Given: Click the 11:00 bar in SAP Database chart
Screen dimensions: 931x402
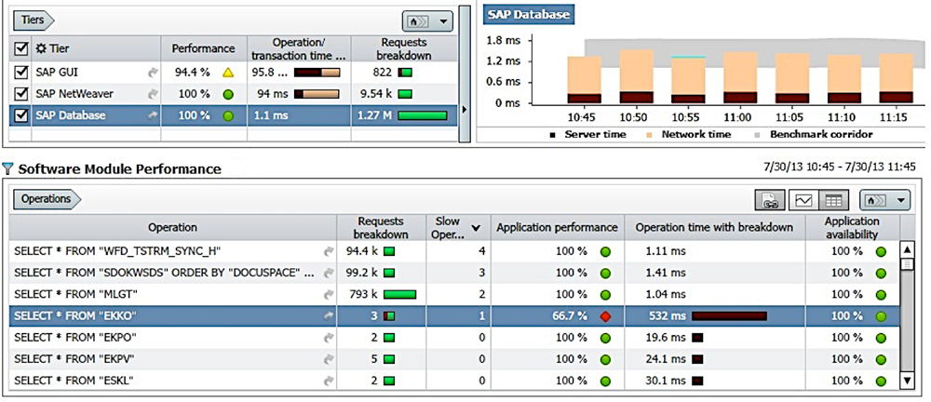Looking at the screenshot, I should point(740,78).
